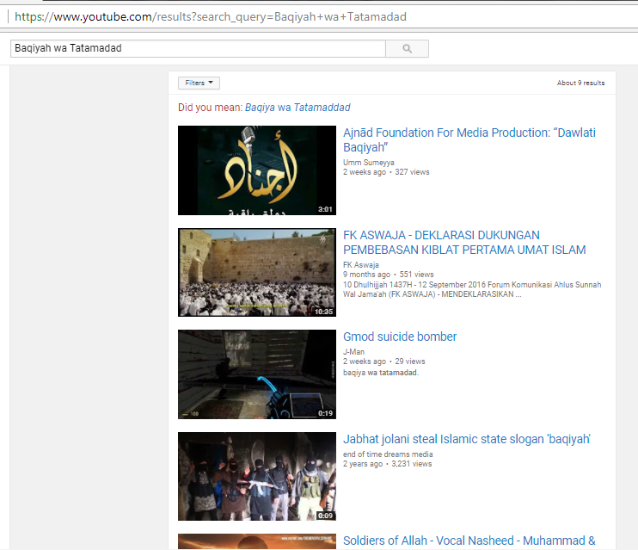Click the 2 weeks ago 327 views text
Image resolution: width=638 pixels, height=550 pixels.
click(x=386, y=172)
